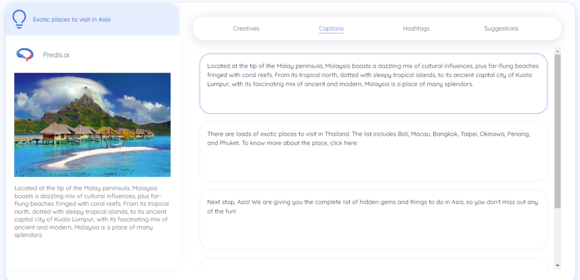The height and width of the screenshot is (280, 580).
Task: Click the Predis.ai logo icon
Action: (25, 55)
